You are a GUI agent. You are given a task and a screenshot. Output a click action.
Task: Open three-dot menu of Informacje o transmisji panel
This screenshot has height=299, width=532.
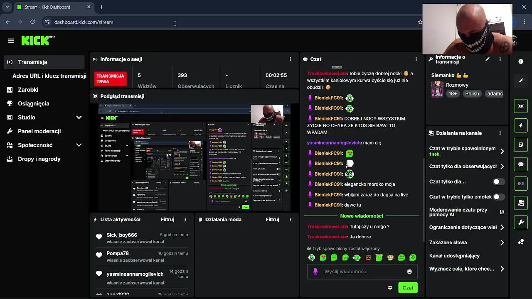point(500,59)
